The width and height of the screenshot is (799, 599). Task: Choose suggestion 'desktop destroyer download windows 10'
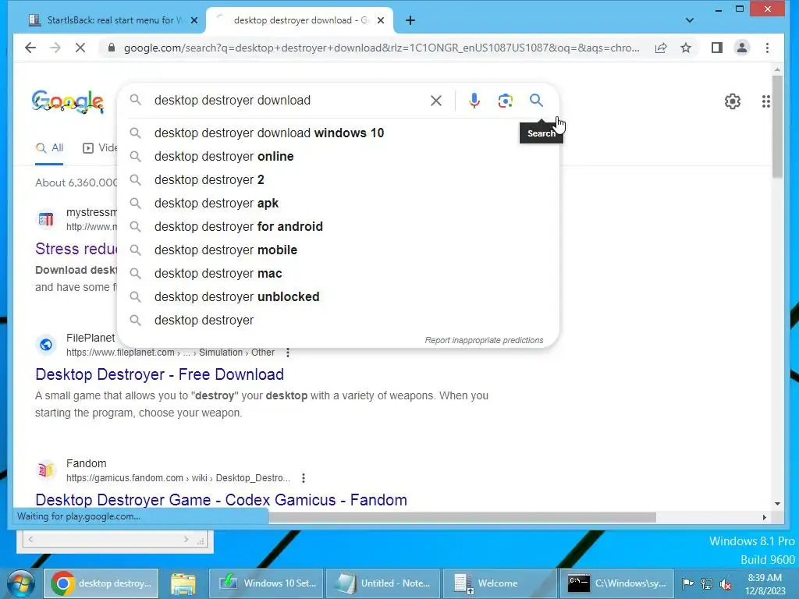pos(338,133)
